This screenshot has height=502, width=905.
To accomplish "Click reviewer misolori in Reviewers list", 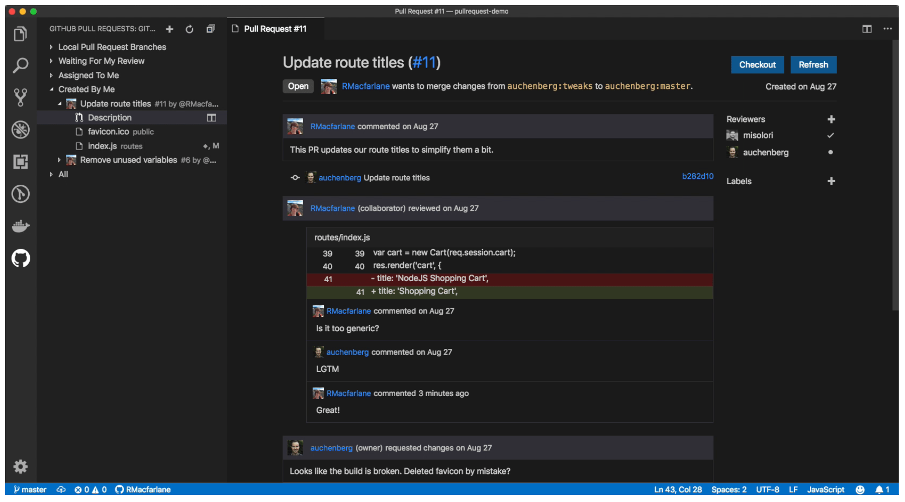I will click(x=758, y=136).
